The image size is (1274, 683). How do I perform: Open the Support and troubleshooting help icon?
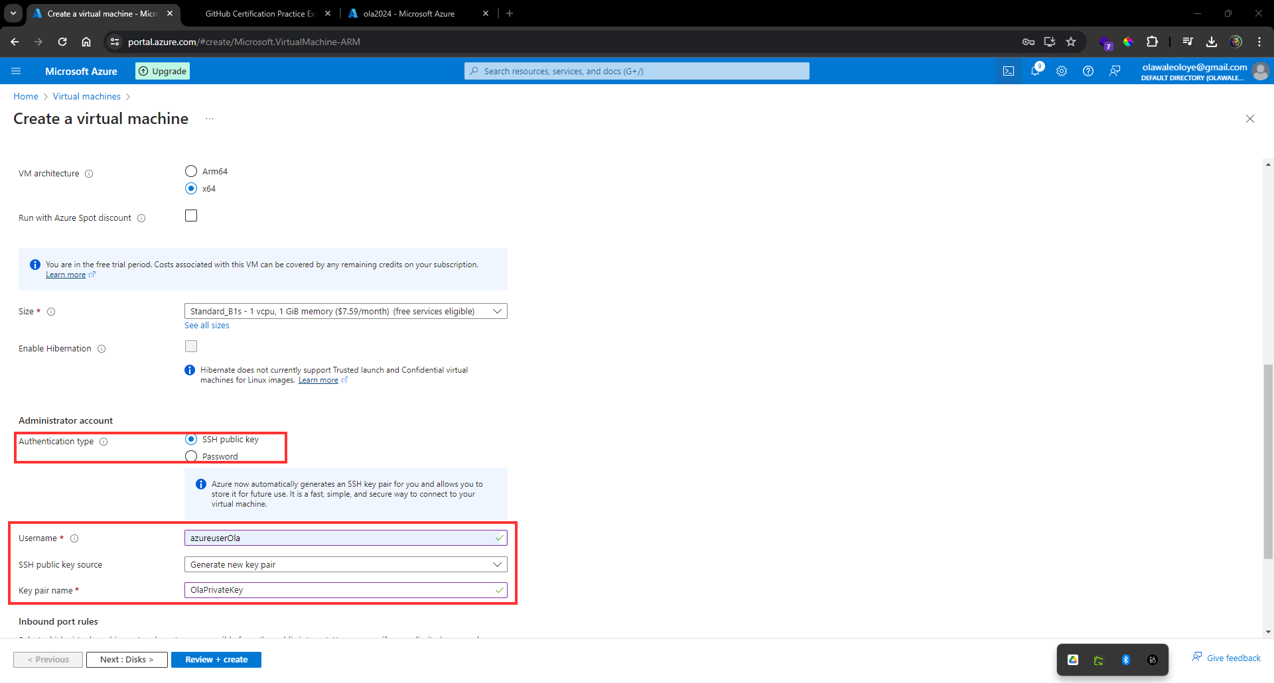(1088, 71)
